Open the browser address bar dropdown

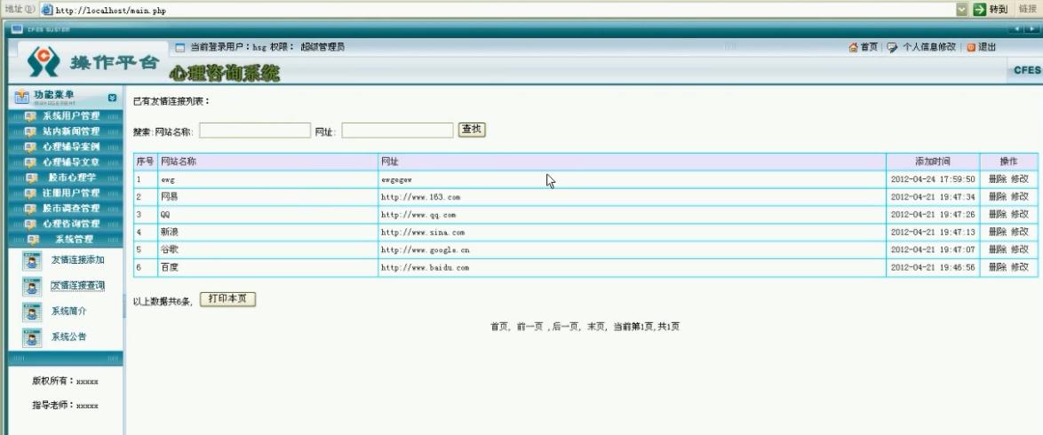coord(962,10)
